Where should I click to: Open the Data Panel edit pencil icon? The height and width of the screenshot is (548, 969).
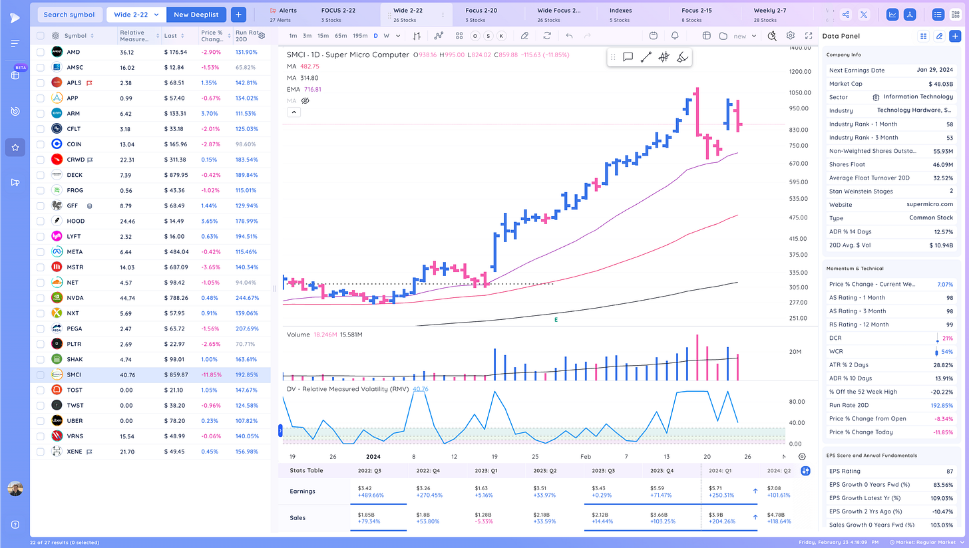click(939, 36)
